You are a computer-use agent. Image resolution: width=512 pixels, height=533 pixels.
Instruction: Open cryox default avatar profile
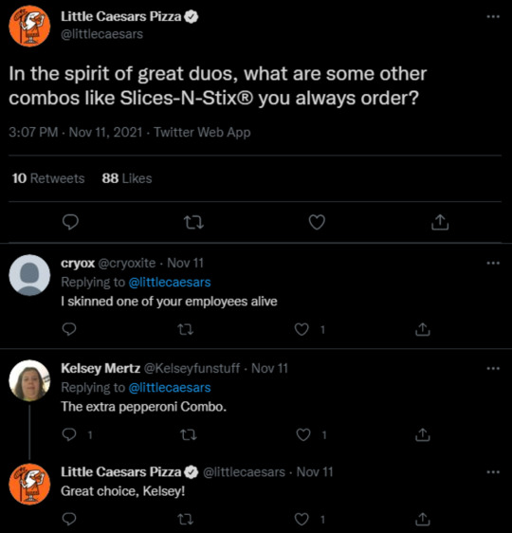[29, 275]
